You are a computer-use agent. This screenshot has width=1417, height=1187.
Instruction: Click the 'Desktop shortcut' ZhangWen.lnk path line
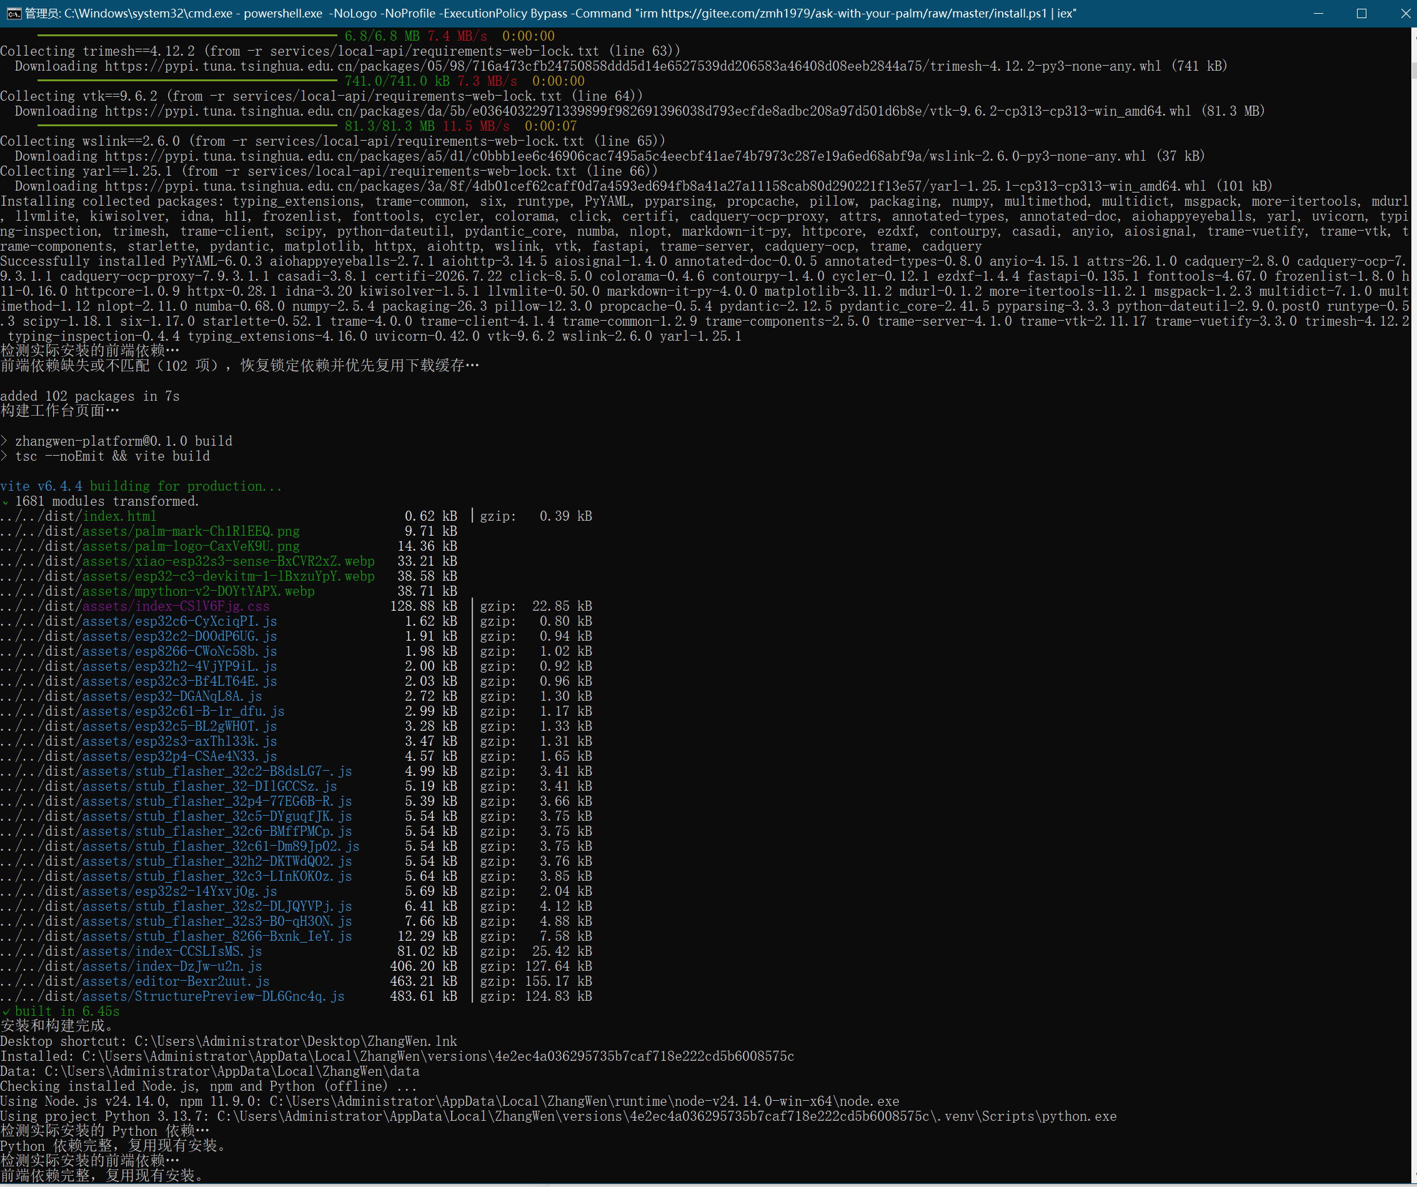(229, 1041)
